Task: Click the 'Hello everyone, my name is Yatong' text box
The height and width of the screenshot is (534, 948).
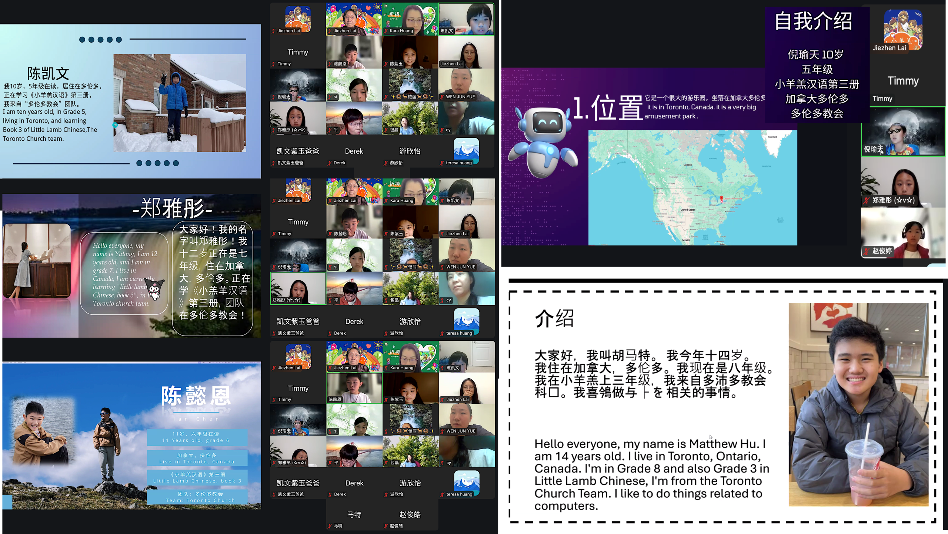Action: point(125,274)
